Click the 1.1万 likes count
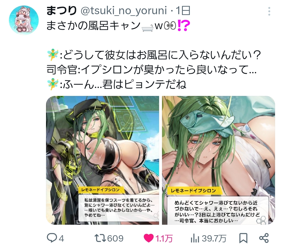This screenshot has height=251, width=284. pos(164,238)
